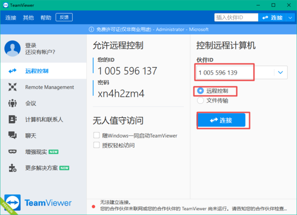The height and width of the screenshot is (215, 297).
Task: Open the 更多解决方案 puzzle icon
Action: (x=13, y=168)
